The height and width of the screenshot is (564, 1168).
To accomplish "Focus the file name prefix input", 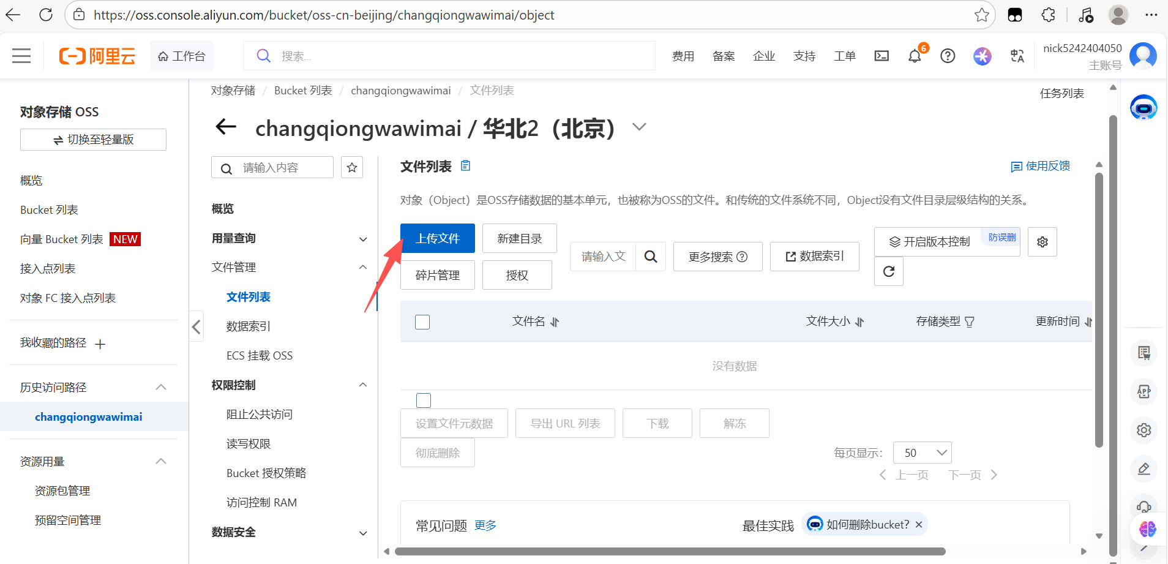I will click(x=603, y=257).
